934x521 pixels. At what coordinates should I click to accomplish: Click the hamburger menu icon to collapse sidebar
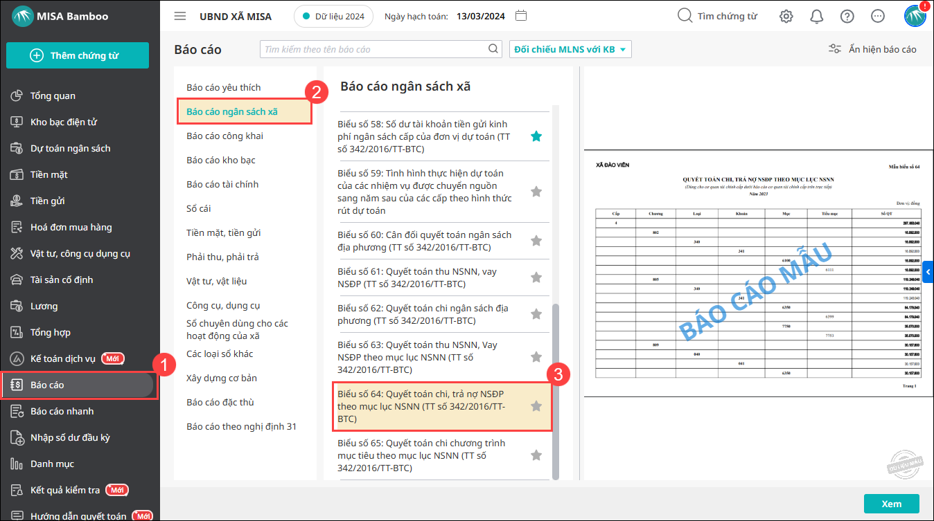coord(180,16)
